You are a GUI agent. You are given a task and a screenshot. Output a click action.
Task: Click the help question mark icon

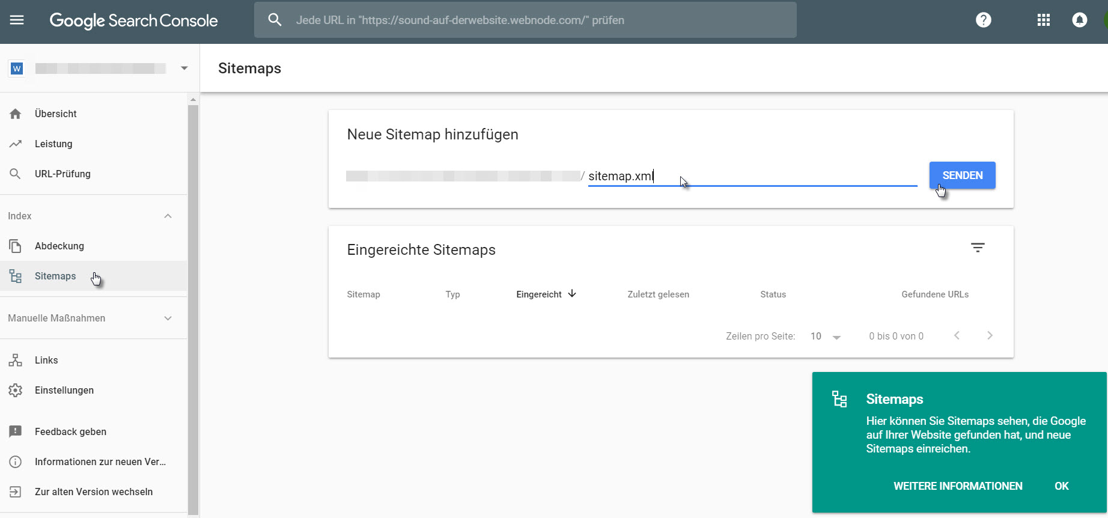pyautogui.click(x=983, y=20)
